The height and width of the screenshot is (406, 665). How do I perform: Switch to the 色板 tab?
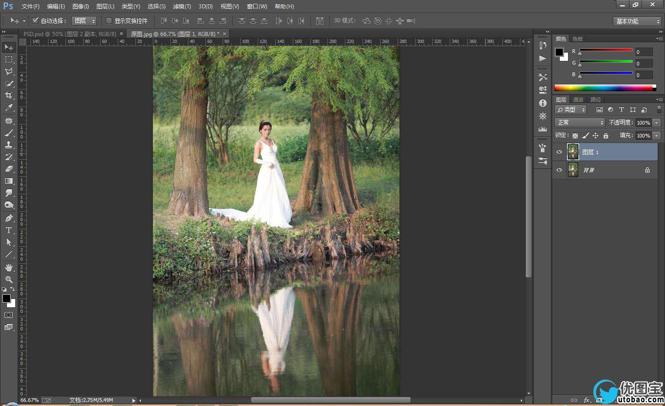coord(578,39)
